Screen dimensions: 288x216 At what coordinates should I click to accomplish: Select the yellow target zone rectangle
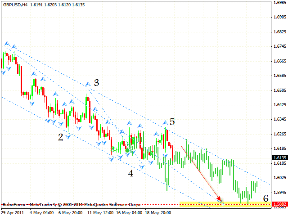225,204
